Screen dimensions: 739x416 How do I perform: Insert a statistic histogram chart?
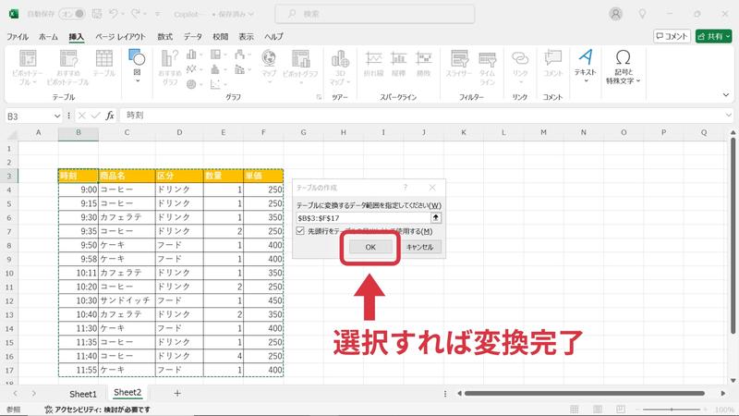217,69
